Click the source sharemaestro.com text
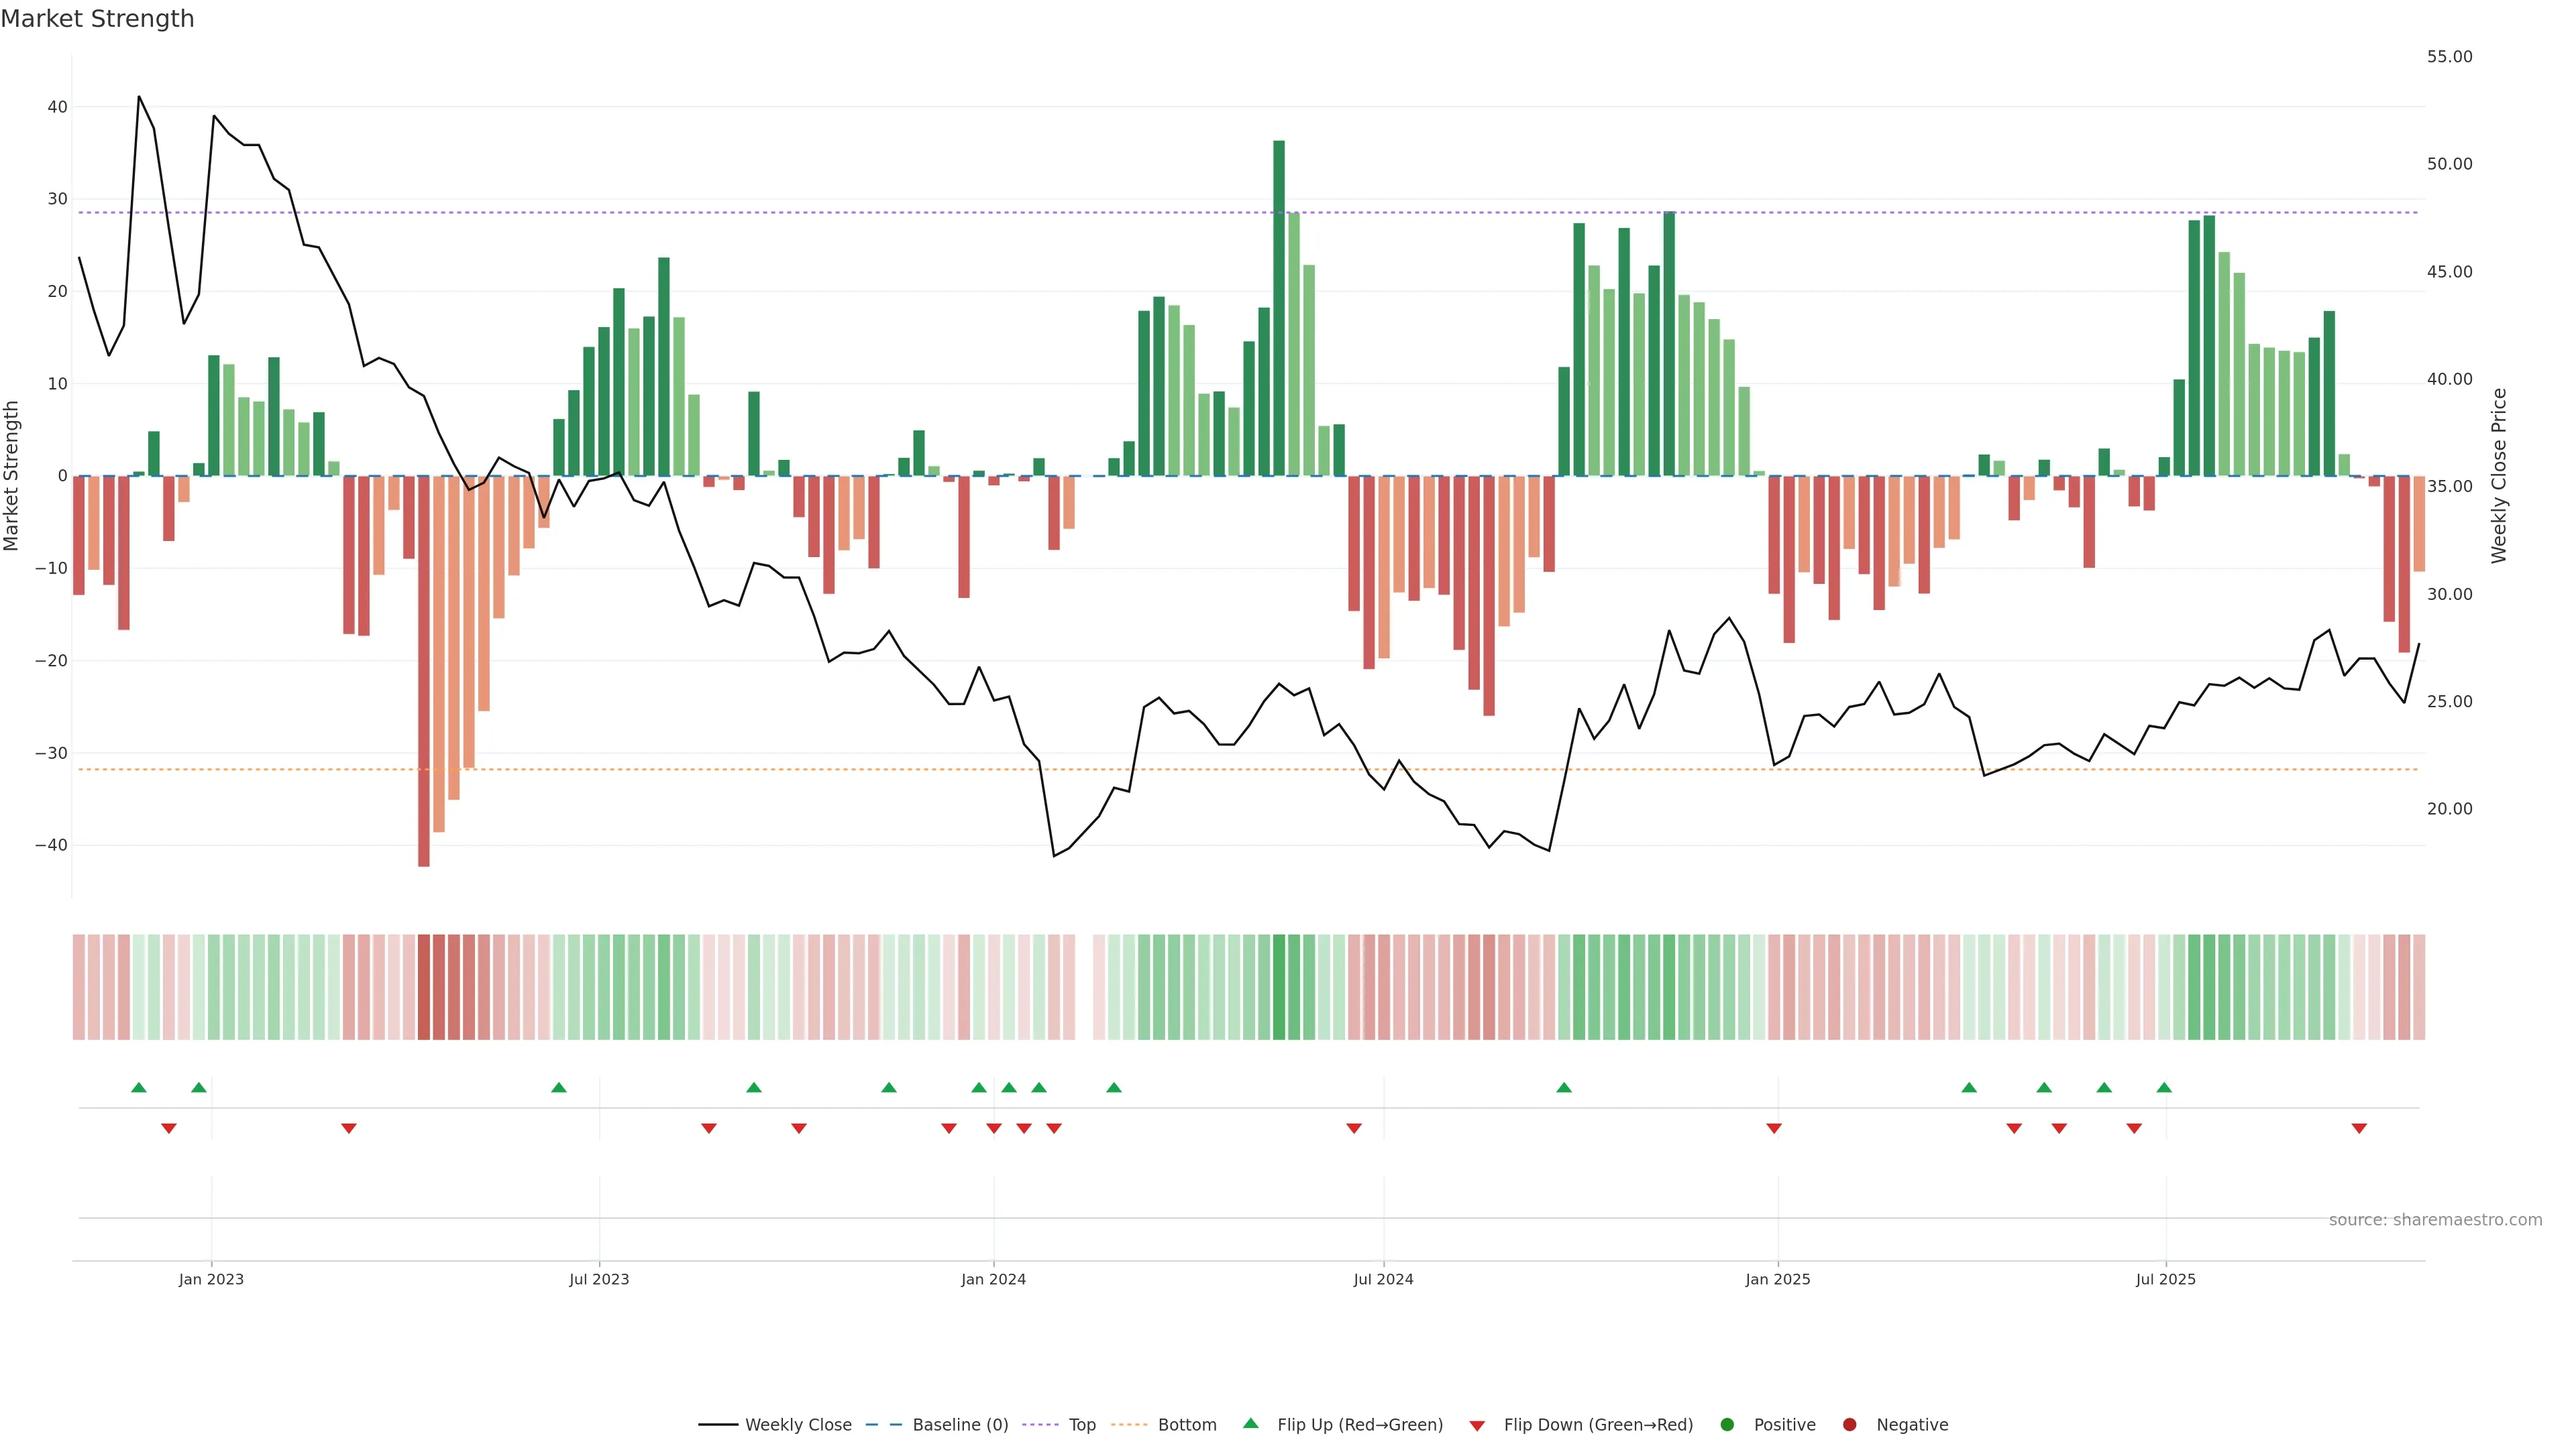This screenshot has width=2576, height=1448. pyautogui.click(x=2435, y=1219)
